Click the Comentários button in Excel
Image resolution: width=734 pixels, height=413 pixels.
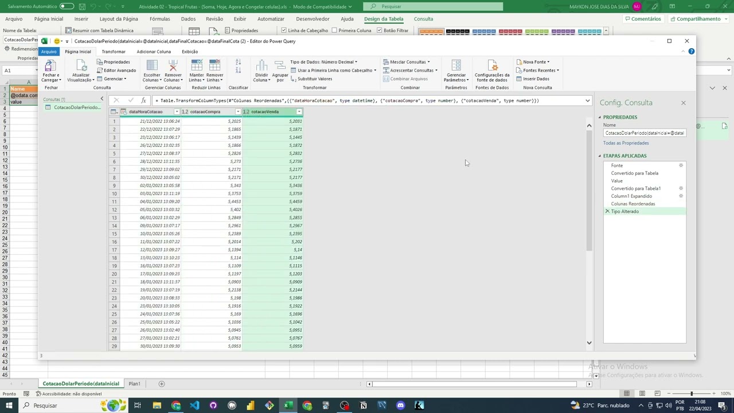pyautogui.click(x=643, y=19)
